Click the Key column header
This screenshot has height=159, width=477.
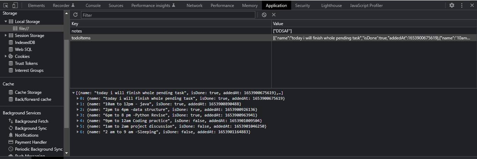tap(171, 24)
